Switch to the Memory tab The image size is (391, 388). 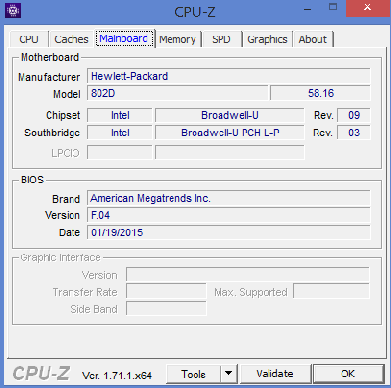click(x=178, y=39)
